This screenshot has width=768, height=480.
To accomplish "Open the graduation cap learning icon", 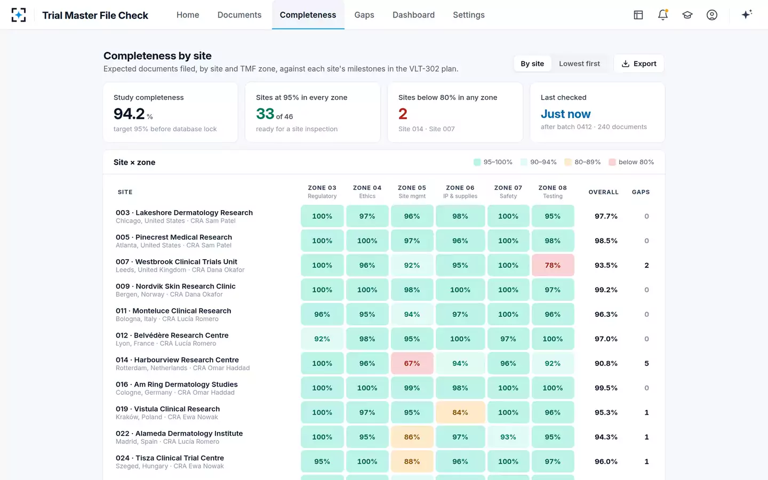I will coord(687,15).
